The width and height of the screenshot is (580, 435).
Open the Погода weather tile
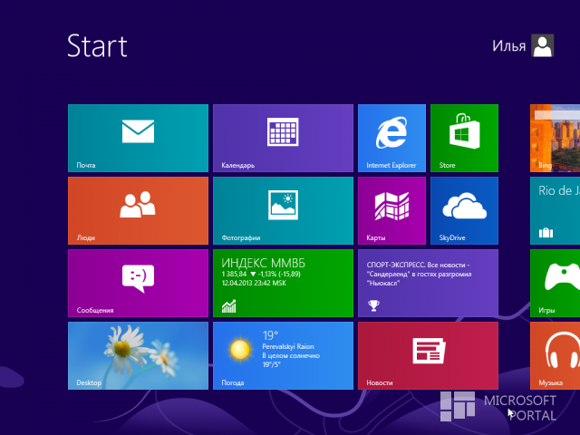[x=283, y=355]
